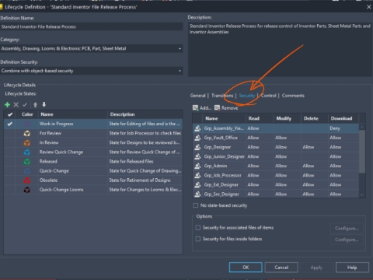Screen dimensions: 373x280
Task: Click the For Review state color icon
Action: coord(27,133)
